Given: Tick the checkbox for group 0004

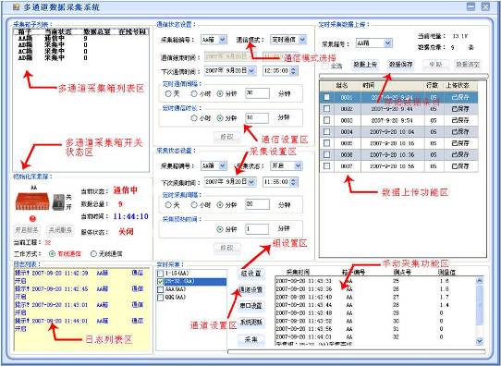Looking at the screenshot, I should (326, 131).
